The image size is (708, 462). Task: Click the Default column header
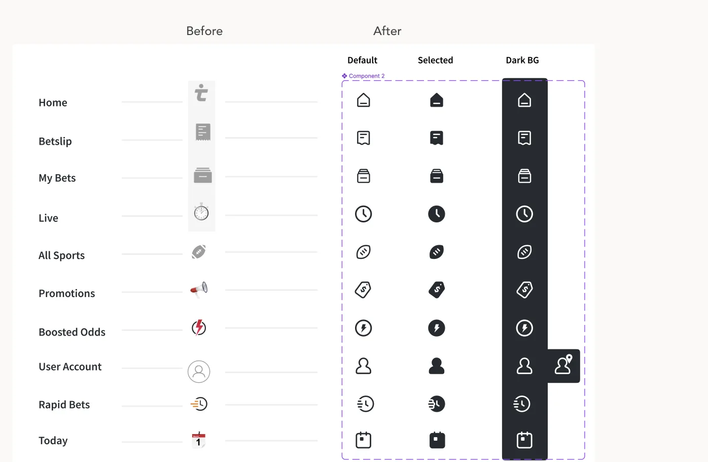pyautogui.click(x=362, y=60)
